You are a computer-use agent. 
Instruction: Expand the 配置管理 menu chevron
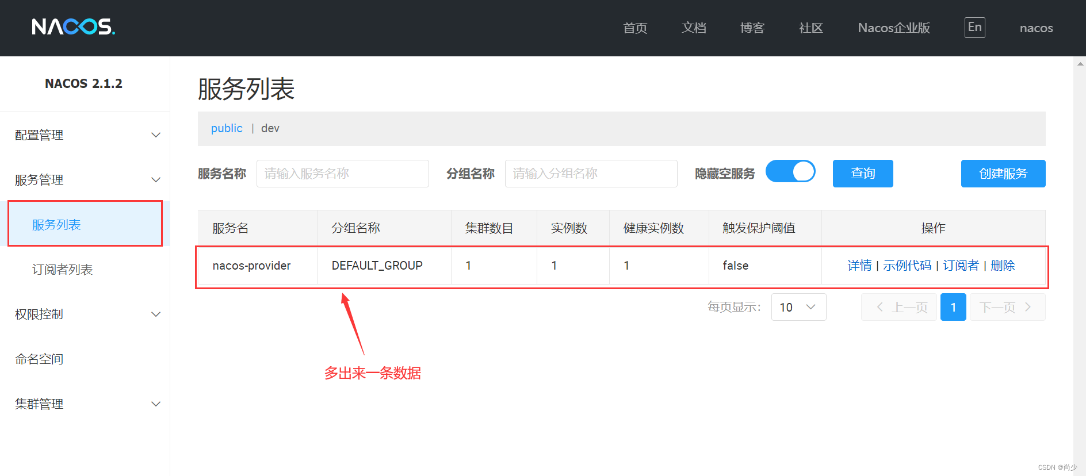point(155,135)
